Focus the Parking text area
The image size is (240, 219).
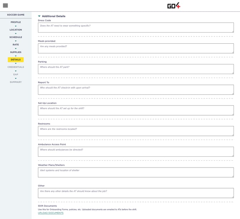[136, 69]
